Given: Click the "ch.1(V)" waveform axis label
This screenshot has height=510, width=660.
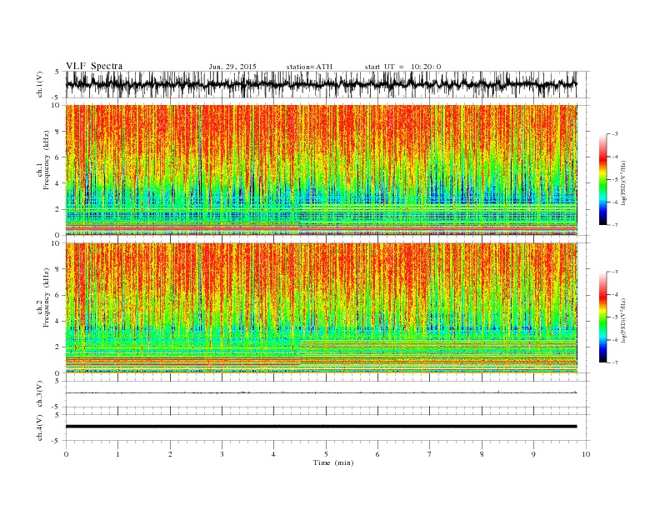Looking at the screenshot, I should (x=40, y=84).
